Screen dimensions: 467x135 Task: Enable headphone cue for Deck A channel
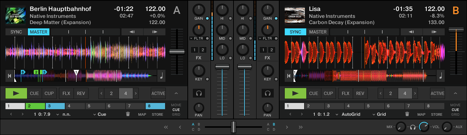[x=199, y=94]
